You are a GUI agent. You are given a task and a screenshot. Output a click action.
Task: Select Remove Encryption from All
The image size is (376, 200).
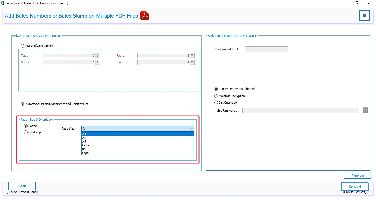pos(216,89)
